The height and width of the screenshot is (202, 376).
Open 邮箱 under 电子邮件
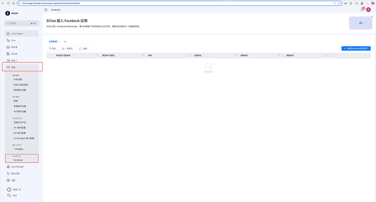[x=16, y=101]
